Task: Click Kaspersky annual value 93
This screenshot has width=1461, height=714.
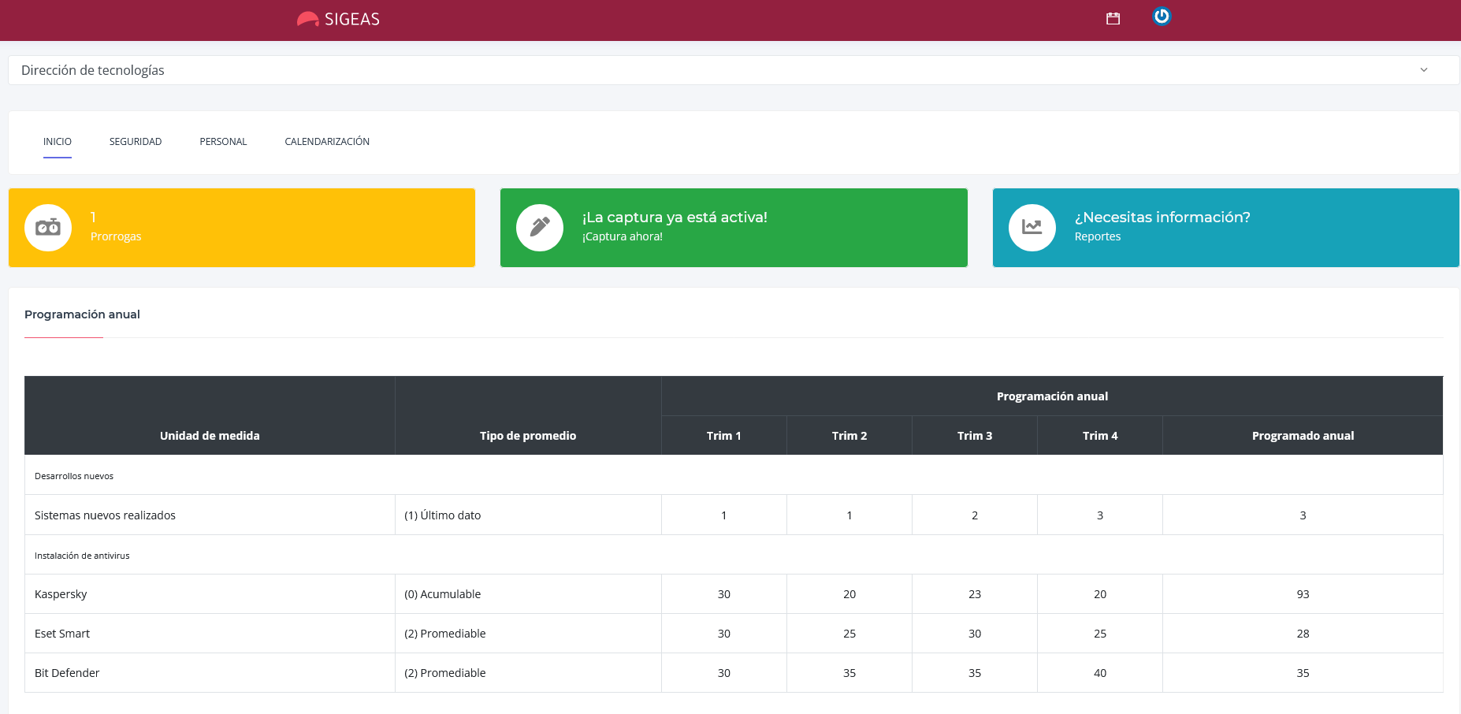Action: (1303, 594)
